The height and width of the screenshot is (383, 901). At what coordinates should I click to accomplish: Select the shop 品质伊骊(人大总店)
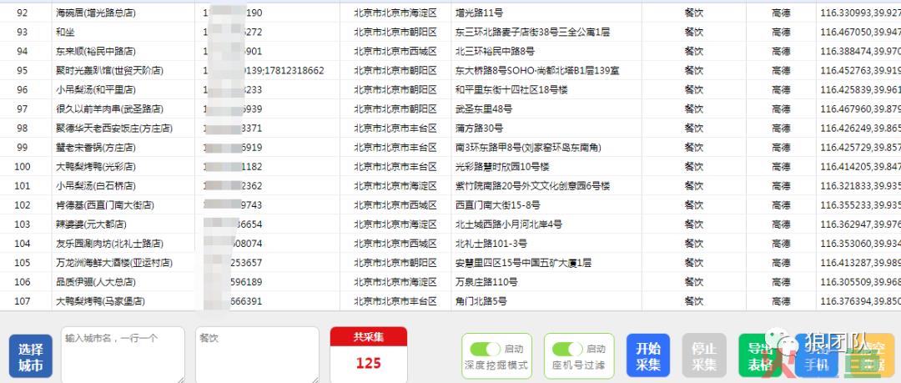95,282
